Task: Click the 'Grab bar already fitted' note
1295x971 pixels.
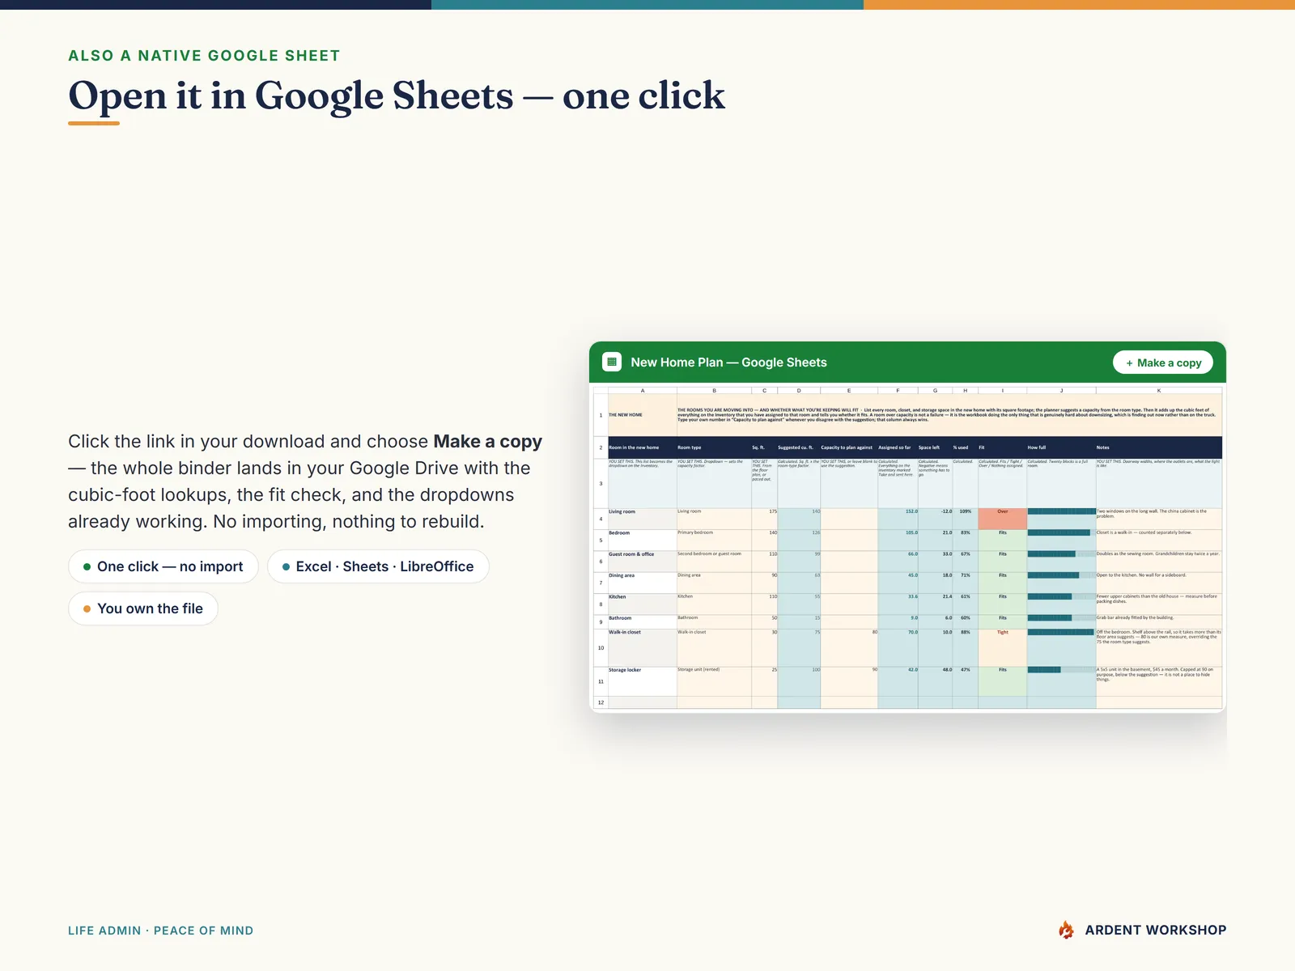Action: click(1159, 621)
